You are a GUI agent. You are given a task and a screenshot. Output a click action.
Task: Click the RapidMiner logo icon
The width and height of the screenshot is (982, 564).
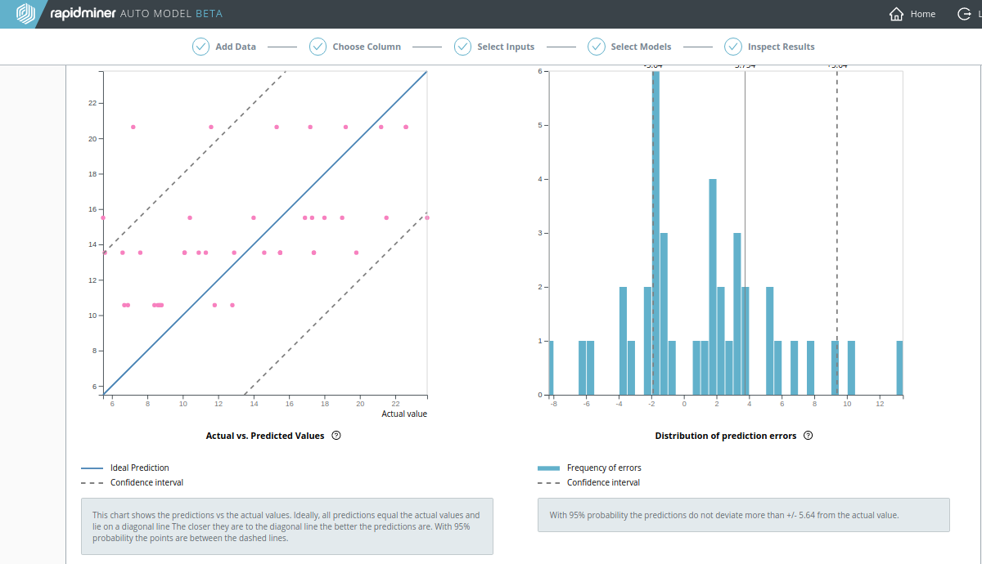pyautogui.click(x=26, y=14)
